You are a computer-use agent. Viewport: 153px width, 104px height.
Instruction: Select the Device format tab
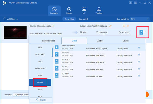tap(125, 41)
